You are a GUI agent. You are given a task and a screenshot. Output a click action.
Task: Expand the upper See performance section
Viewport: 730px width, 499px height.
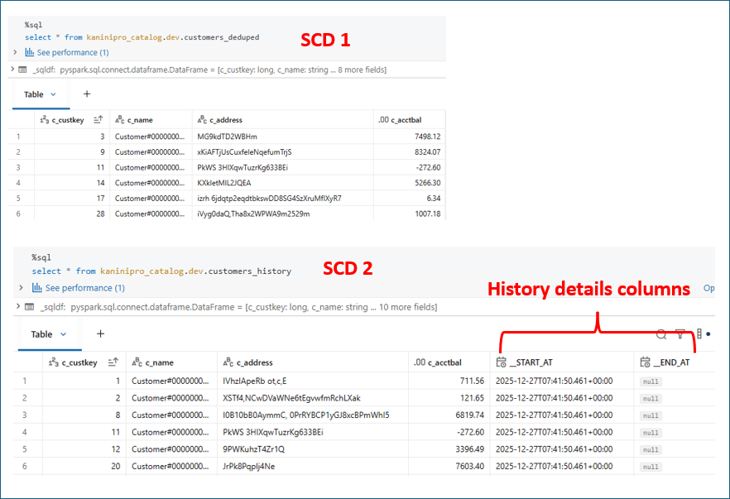pyautogui.click(x=15, y=52)
